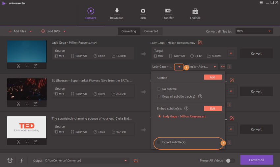Trim the Lady Gaga video with scissors
Viewport: 280px width, 167px height.
(18, 66)
